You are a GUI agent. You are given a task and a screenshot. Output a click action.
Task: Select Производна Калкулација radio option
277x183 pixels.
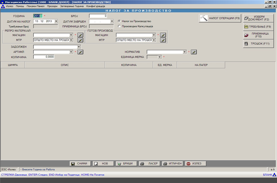pos(119,26)
